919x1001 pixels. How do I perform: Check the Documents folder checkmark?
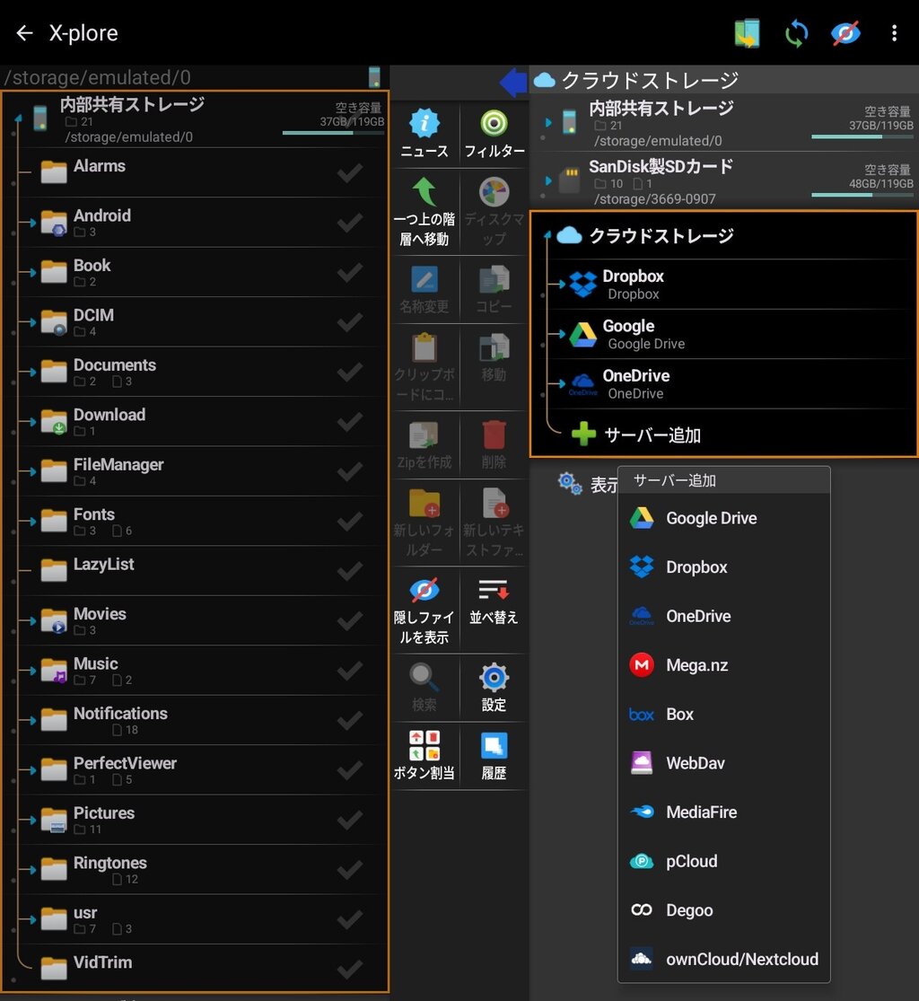tap(350, 372)
